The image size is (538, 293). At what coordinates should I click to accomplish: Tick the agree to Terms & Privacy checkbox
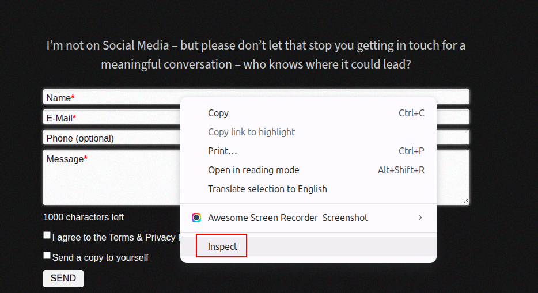47,235
